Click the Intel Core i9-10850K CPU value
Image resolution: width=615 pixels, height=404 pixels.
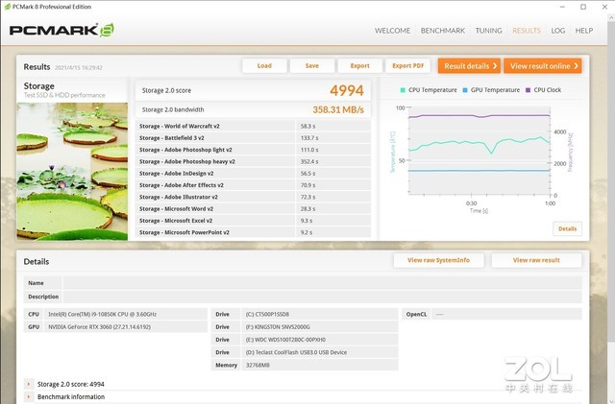click(x=103, y=314)
